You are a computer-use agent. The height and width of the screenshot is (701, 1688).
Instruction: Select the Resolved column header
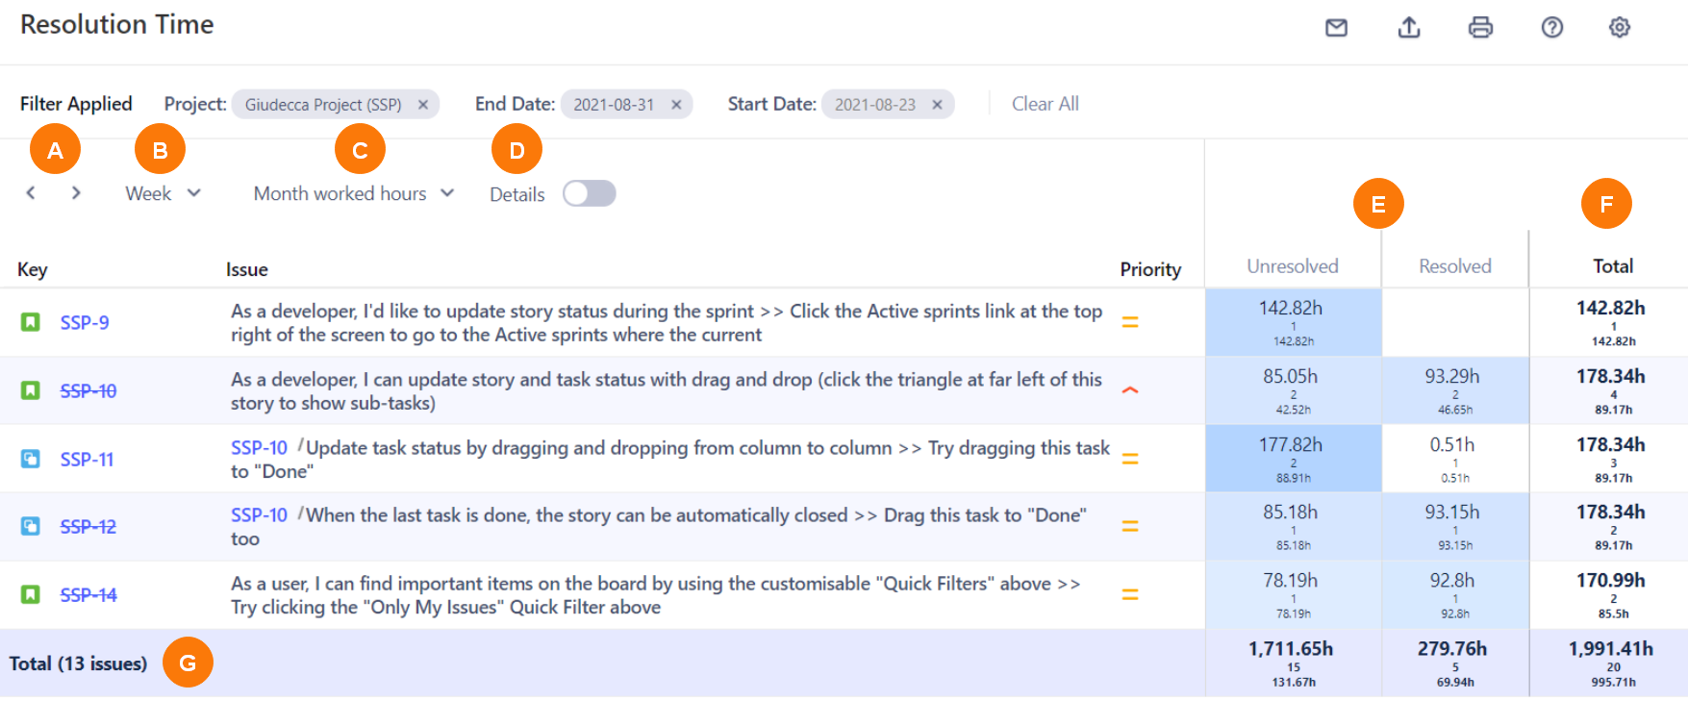[1454, 266]
